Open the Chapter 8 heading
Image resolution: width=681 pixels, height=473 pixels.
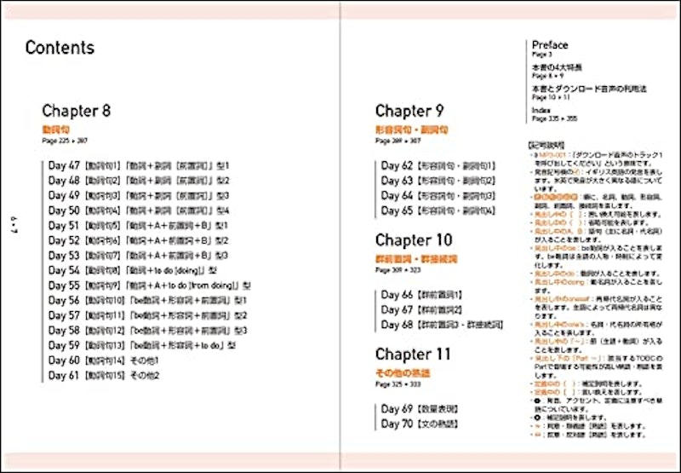tap(77, 111)
